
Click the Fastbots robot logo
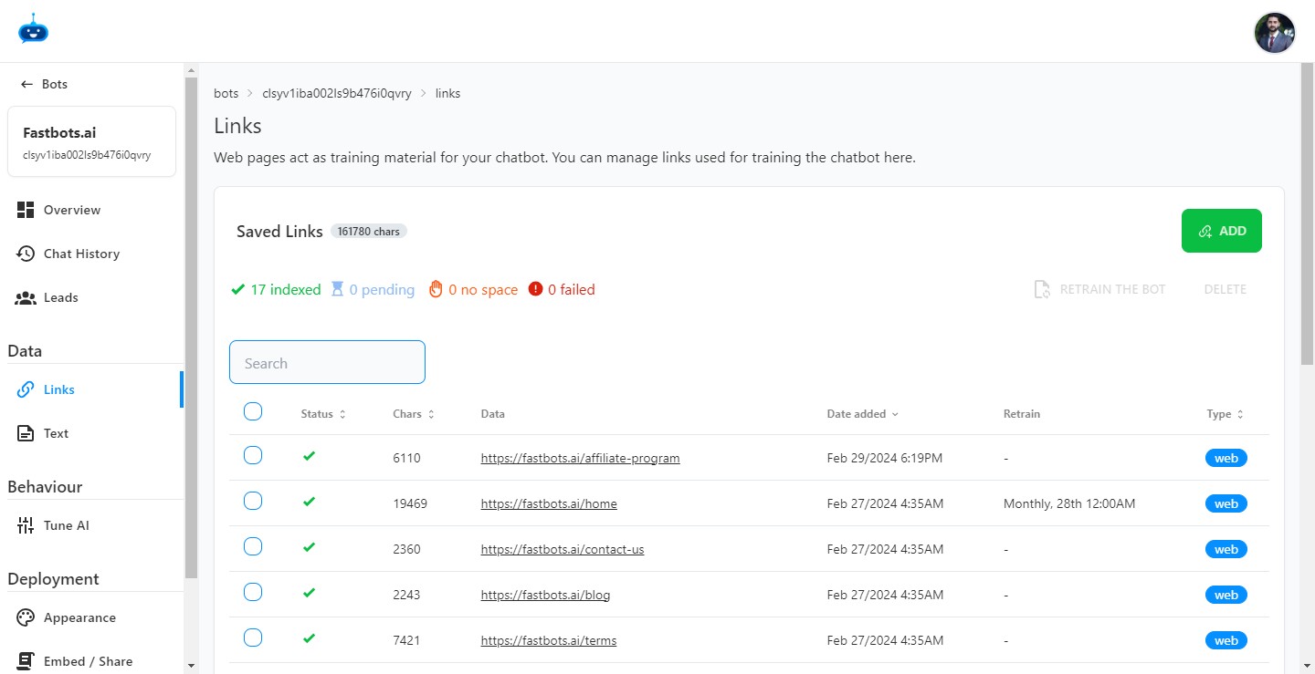tap(33, 29)
